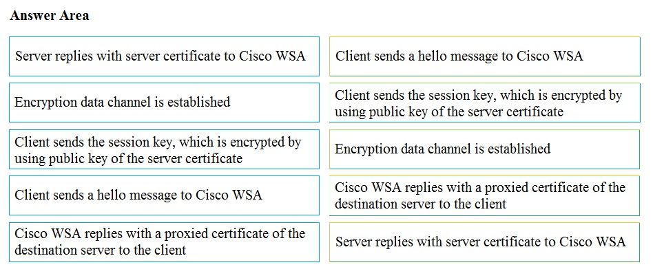The height and width of the screenshot is (267, 653).
Task: Select left-column 'Client sends a hello message' box
Action: tap(164, 195)
